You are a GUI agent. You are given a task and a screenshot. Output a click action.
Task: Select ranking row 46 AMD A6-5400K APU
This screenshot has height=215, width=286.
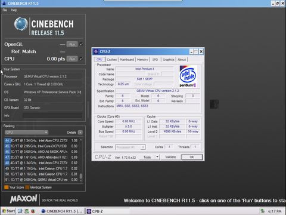[41, 152]
